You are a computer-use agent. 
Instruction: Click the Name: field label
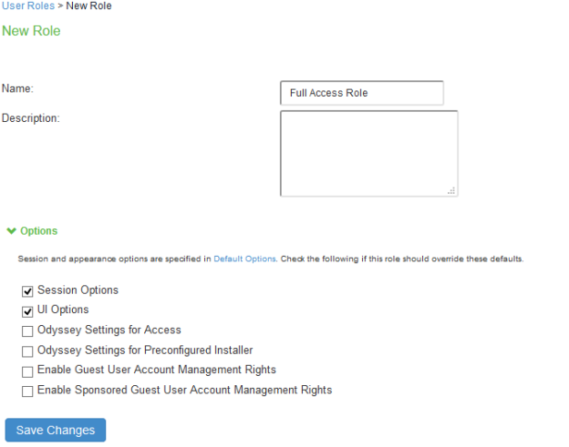[17, 88]
